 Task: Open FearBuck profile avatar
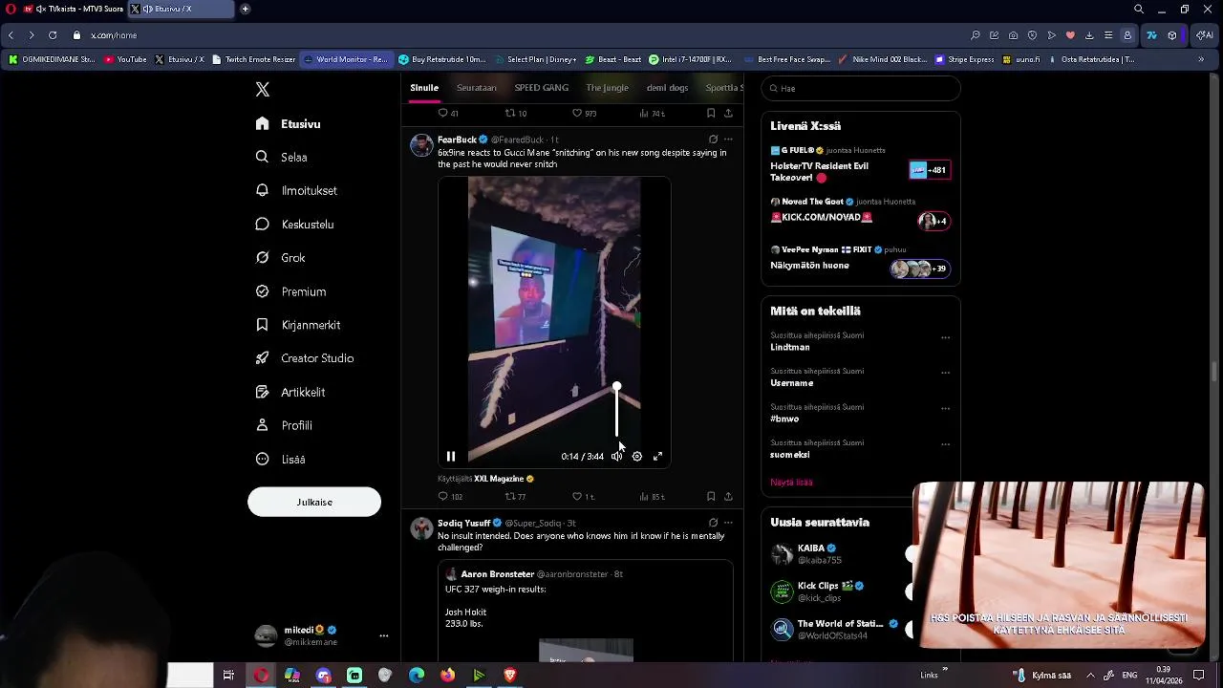coord(421,145)
